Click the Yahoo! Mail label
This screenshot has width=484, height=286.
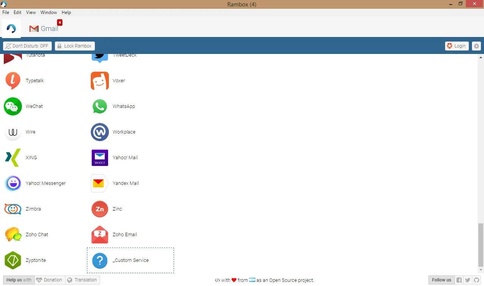[125, 158]
